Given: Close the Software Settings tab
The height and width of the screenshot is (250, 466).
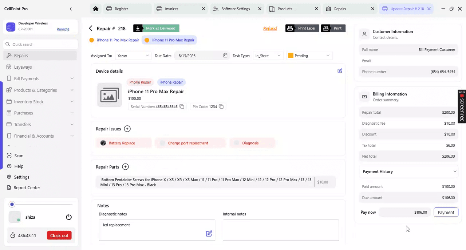Looking at the screenshot, I should click(260, 9).
